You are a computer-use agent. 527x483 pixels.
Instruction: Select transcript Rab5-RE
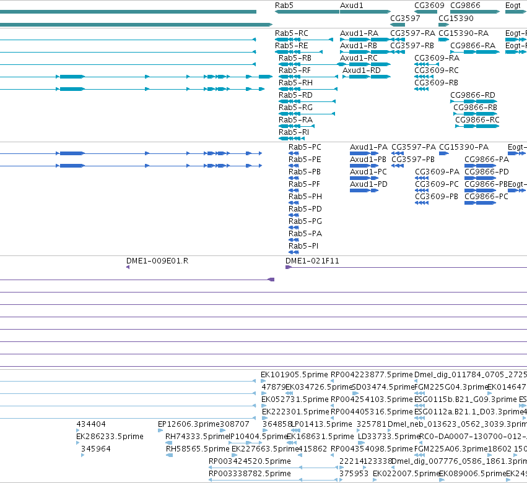292,46
